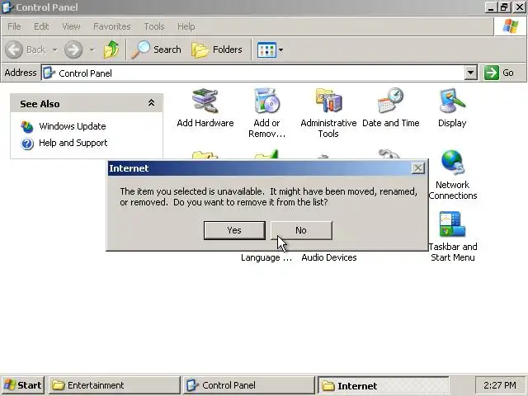This screenshot has width=528, height=396.
Task: Open the Favorites menu
Action: pyautogui.click(x=112, y=26)
